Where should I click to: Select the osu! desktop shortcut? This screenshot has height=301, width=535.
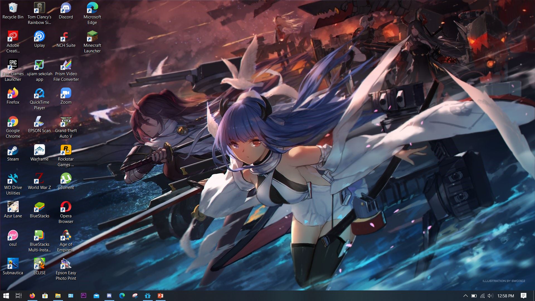point(13,238)
